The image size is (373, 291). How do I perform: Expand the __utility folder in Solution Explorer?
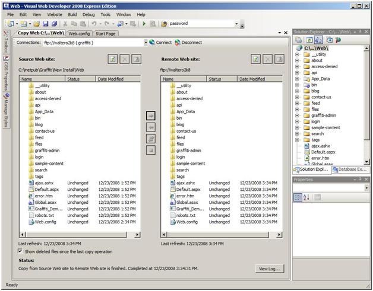[297, 55]
